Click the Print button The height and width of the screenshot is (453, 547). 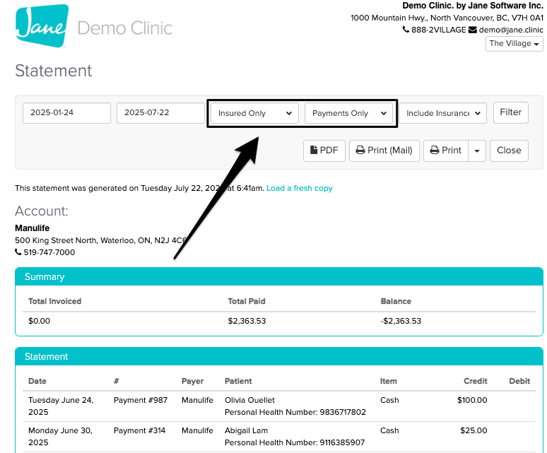[x=446, y=151]
